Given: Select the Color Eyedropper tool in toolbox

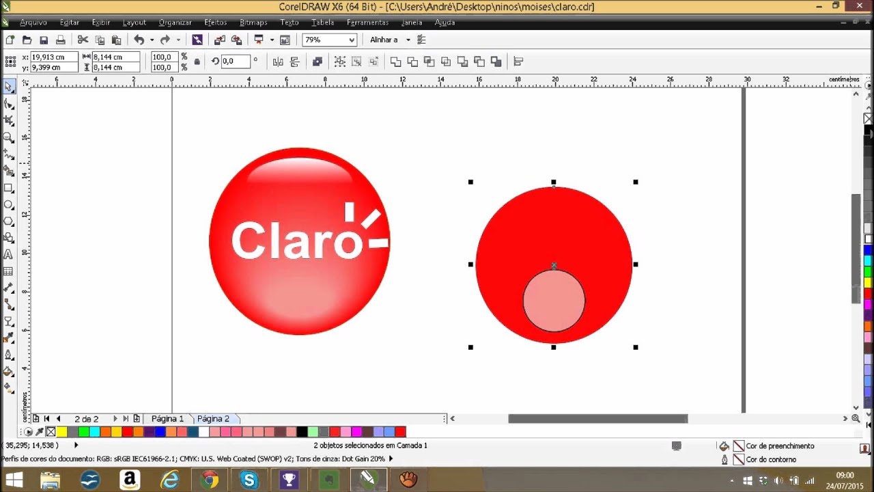Looking at the screenshot, I should pyautogui.click(x=8, y=338).
